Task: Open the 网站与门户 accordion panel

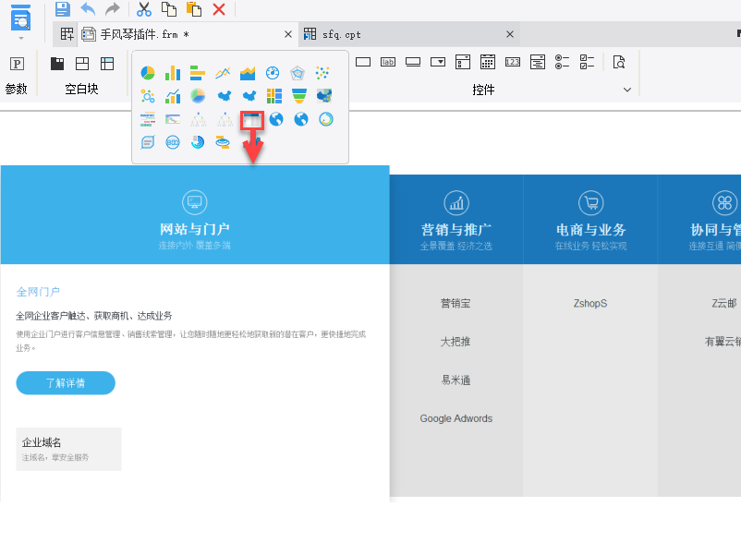Action: tap(195, 214)
